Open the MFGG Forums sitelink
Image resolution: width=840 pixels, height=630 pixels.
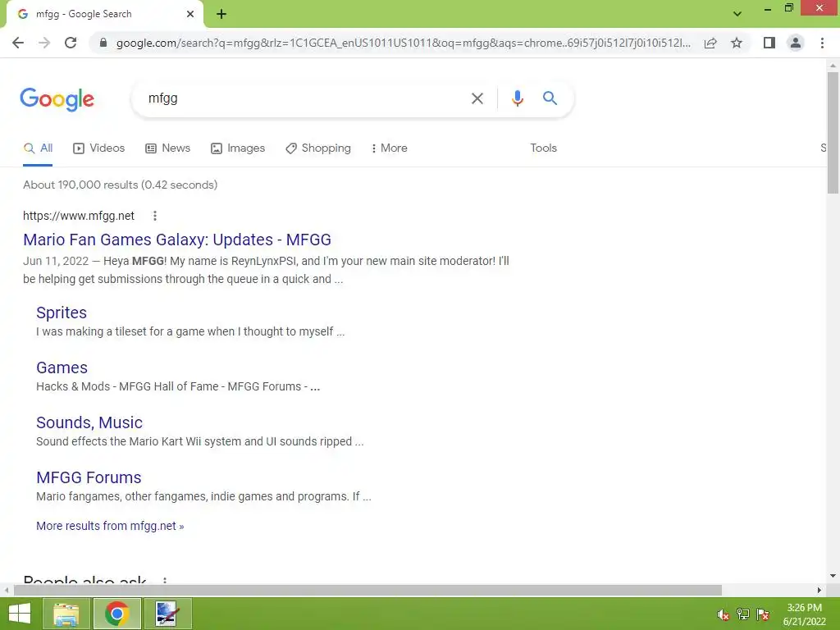89,477
